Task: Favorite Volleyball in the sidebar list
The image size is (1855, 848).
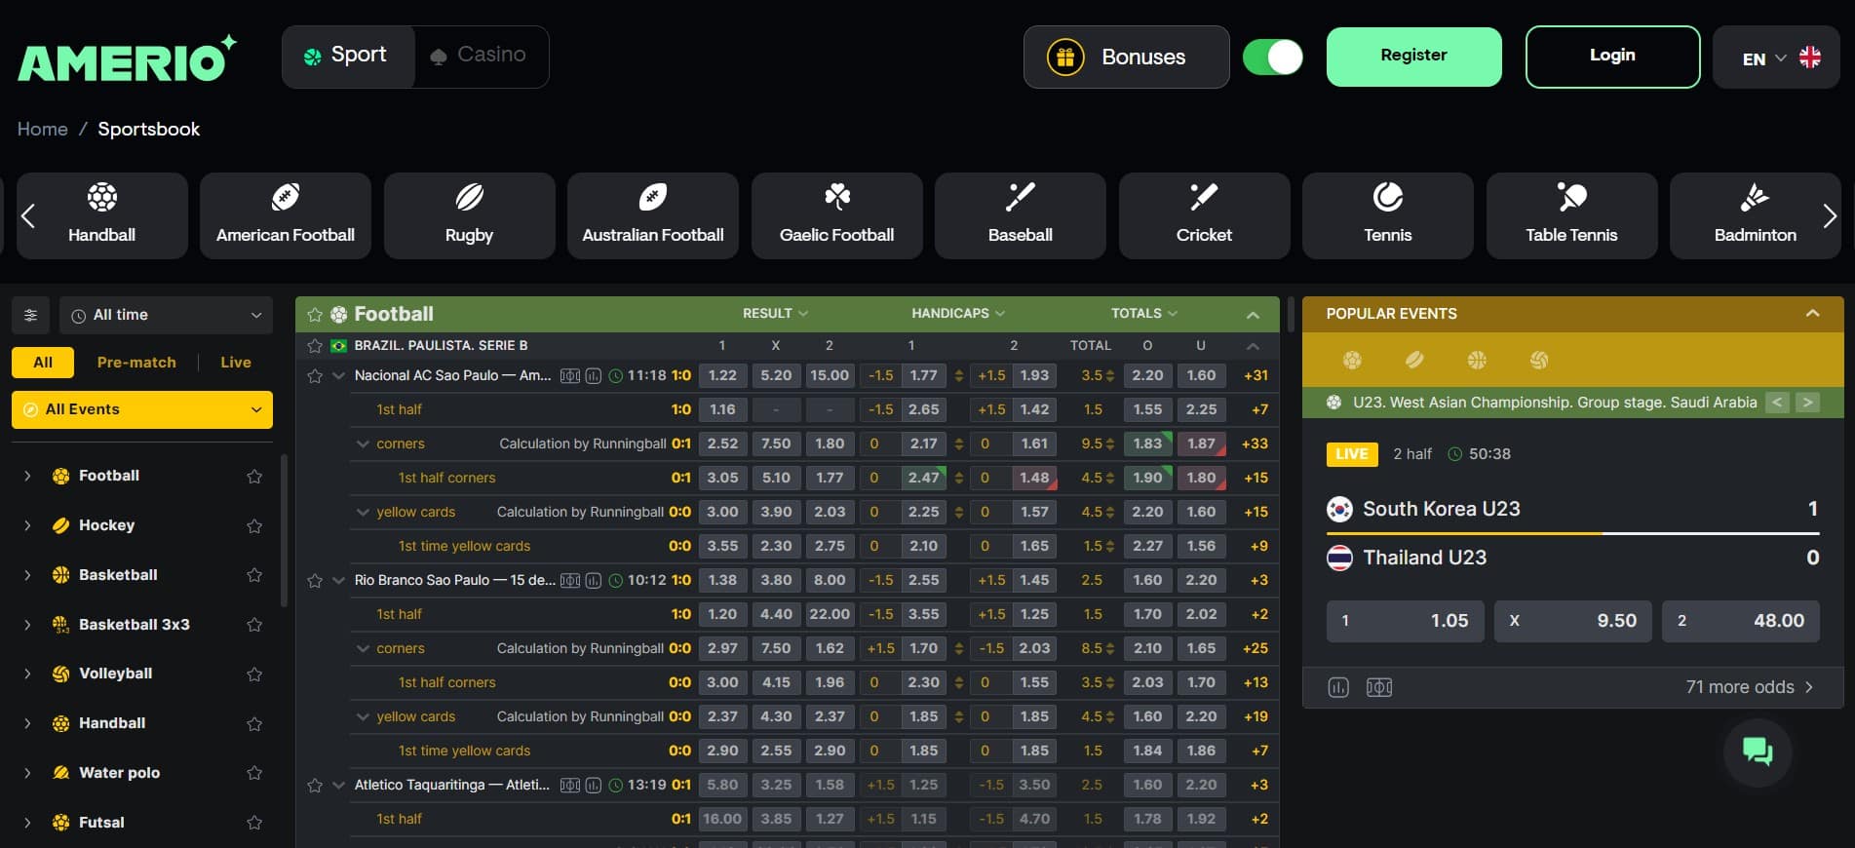Action: tap(254, 674)
